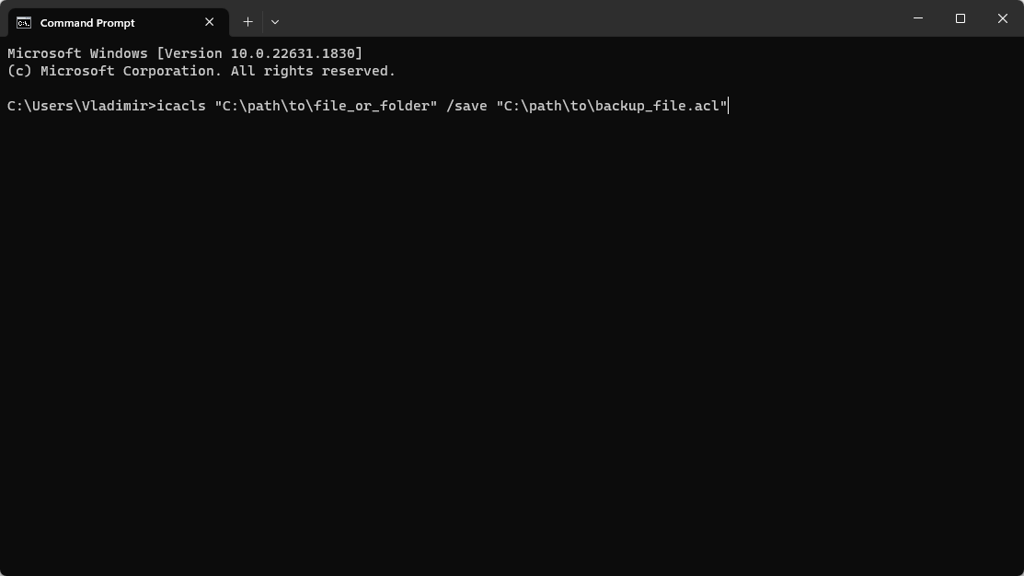
Task: Click the empty title bar area
Action: pyautogui.click(x=589, y=18)
